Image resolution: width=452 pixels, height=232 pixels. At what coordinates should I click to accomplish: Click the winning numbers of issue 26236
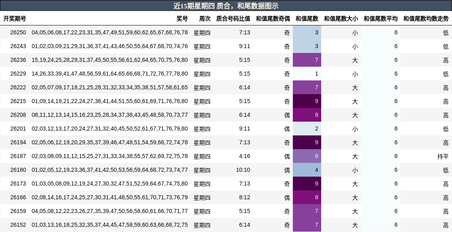(x=109, y=60)
